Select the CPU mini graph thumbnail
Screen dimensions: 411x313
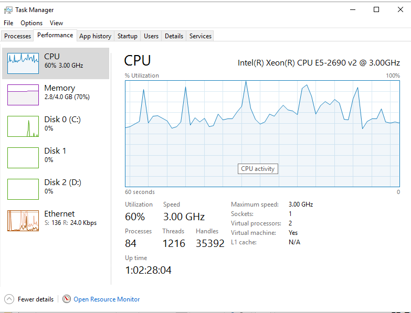23,63
